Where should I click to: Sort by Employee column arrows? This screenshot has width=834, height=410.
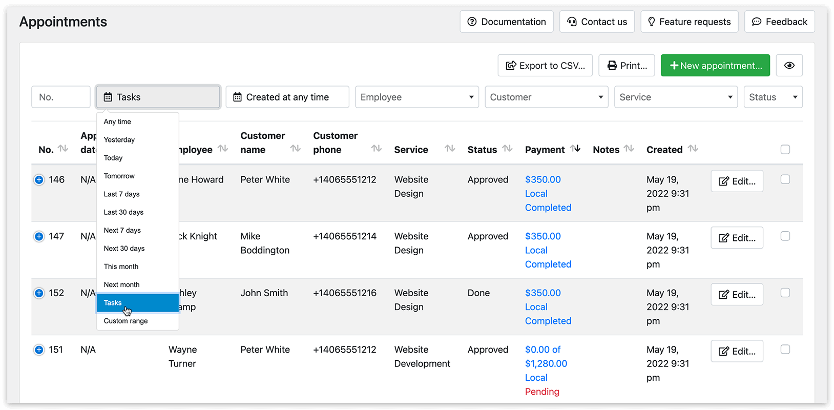coord(223,149)
